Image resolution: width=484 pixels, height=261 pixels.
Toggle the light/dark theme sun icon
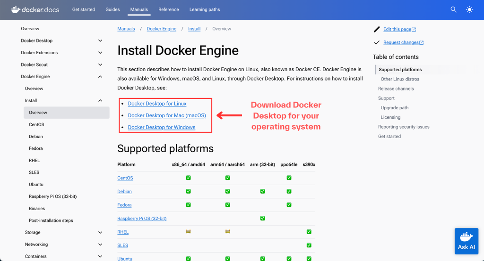click(x=469, y=9)
